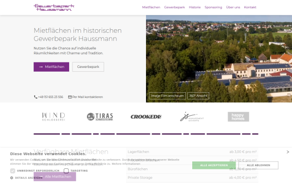Image resolution: width=292 pixels, height=183 pixels.
Task: Reject cookies with Alle Ablehnen
Action: pyautogui.click(x=258, y=165)
